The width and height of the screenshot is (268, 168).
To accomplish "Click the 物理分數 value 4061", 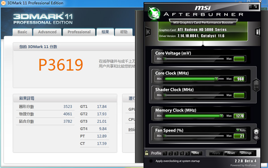I will (x=68, y=114).
